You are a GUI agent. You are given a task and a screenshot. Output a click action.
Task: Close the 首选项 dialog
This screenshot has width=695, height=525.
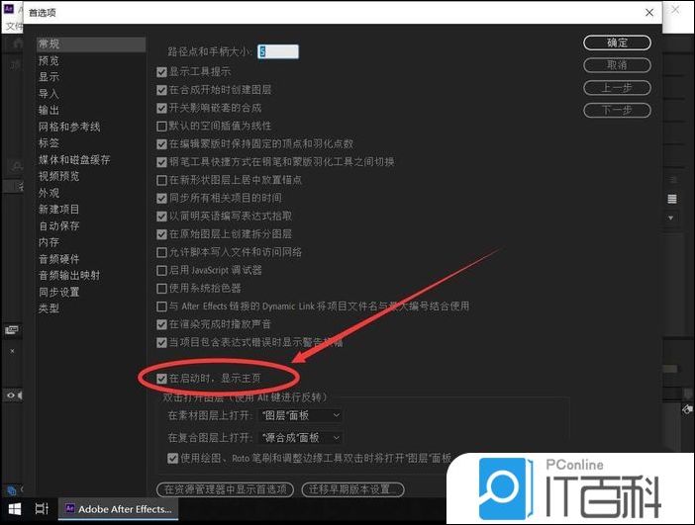pos(649,13)
